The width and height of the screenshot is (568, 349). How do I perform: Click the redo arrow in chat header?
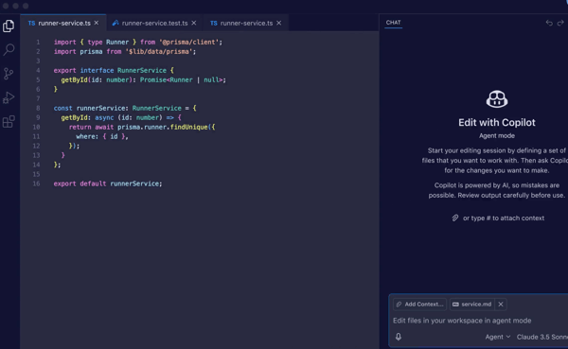point(560,23)
